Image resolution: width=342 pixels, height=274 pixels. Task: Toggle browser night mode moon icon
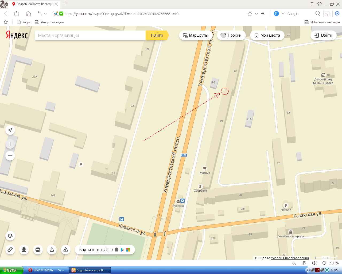coord(294,263)
